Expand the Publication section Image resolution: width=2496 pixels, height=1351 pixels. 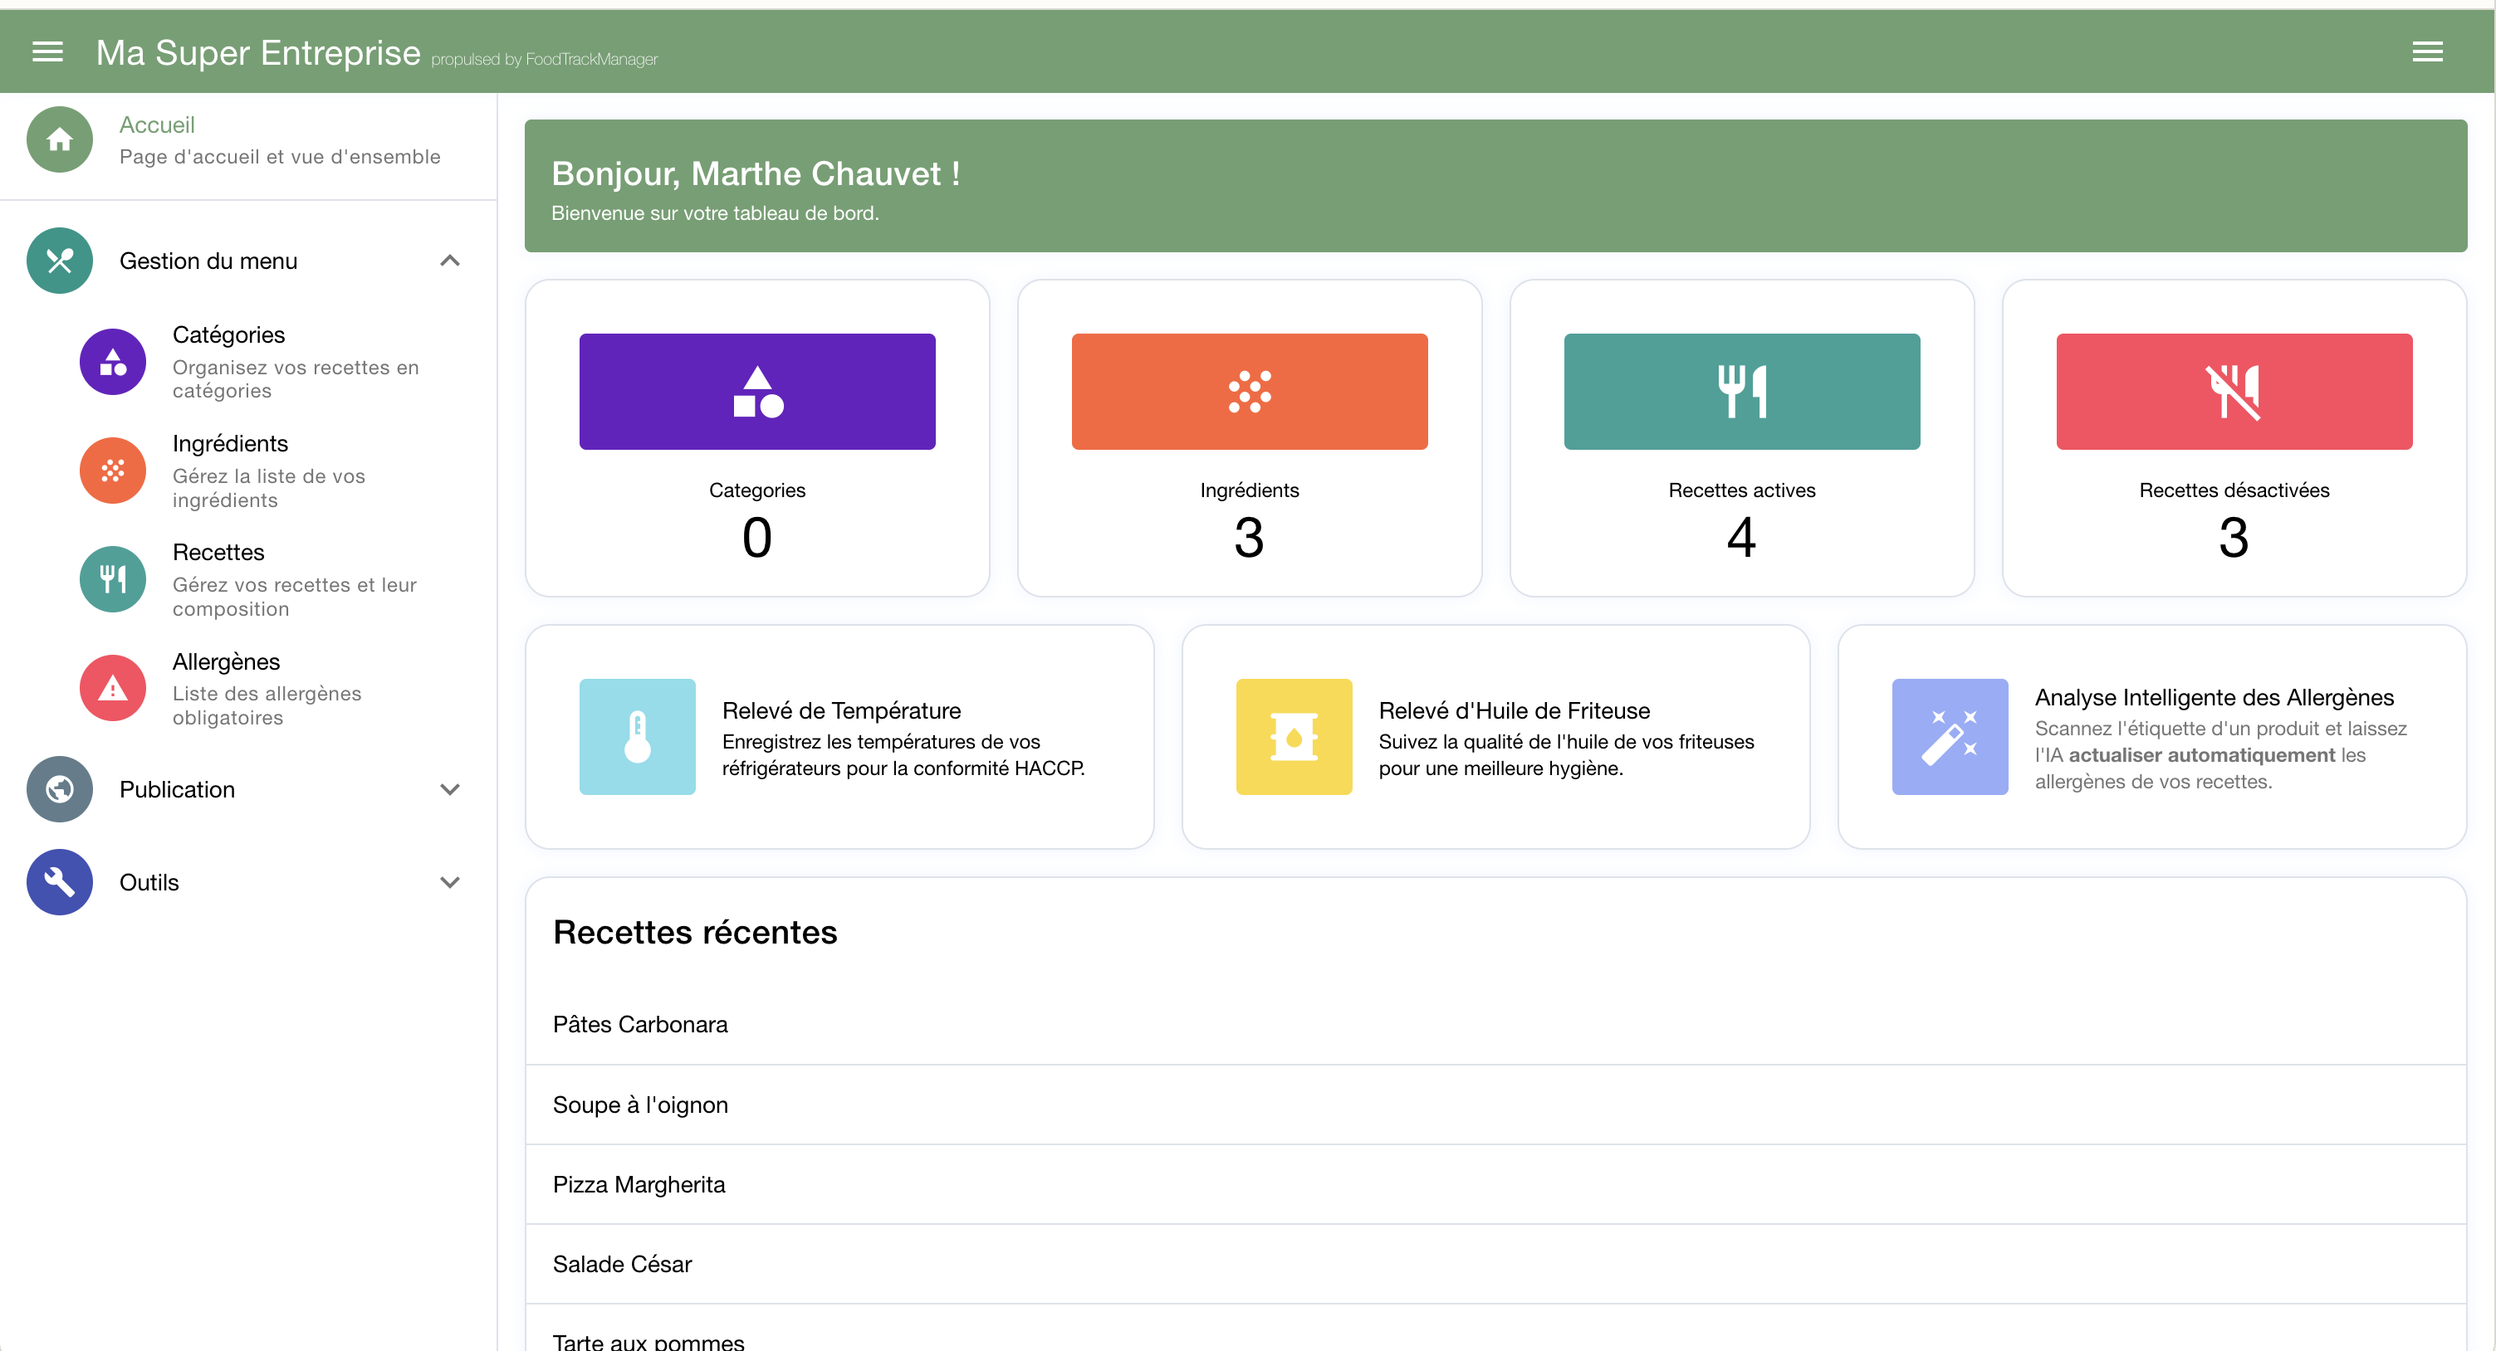449,789
